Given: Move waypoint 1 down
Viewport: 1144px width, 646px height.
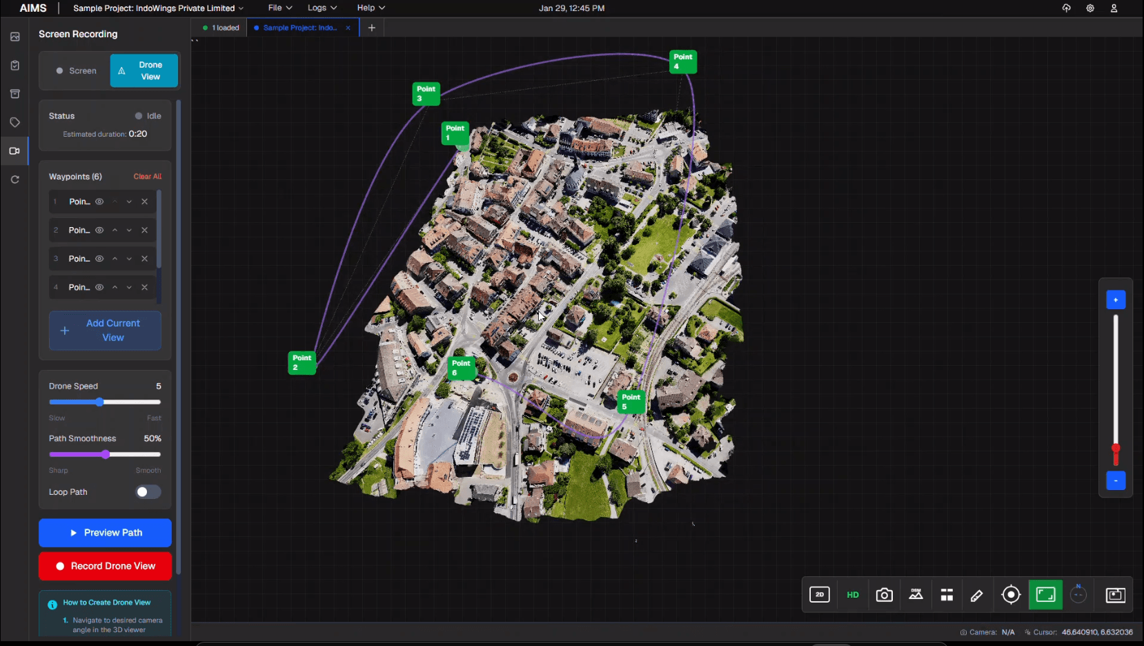Looking at the screenshot, I should (129, 202).
